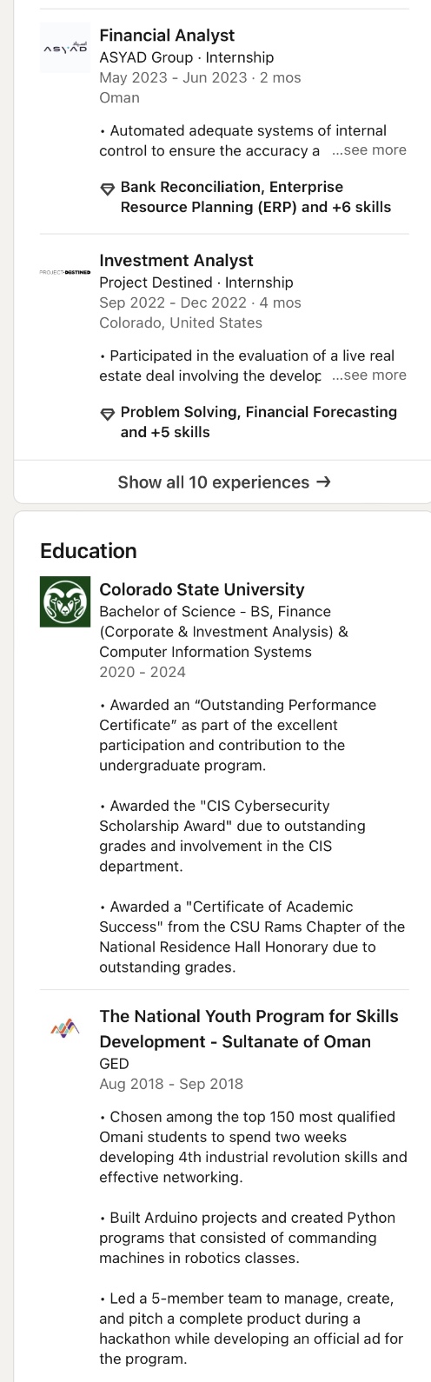Open the Problem Solving and +5 skills link
Screen dimensions: 431x1382
(258, 422)
